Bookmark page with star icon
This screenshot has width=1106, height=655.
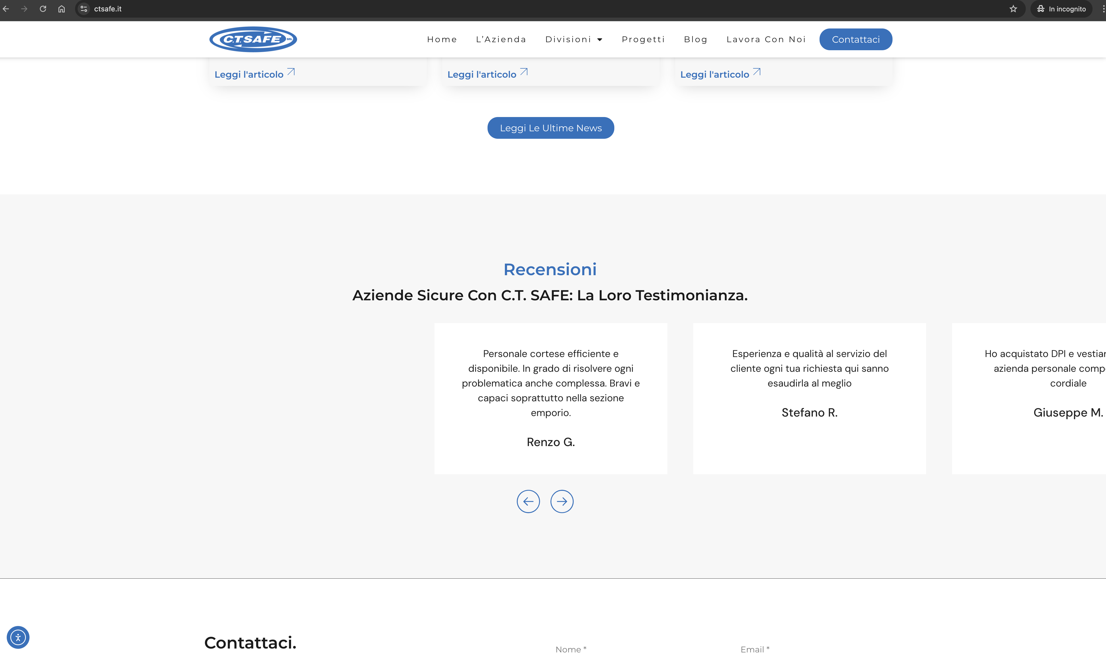point(1013,9)
